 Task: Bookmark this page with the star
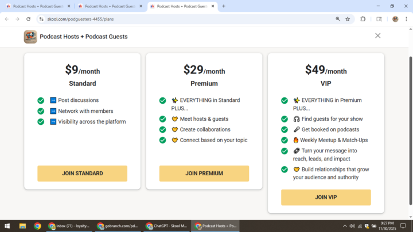click(348, 19)
